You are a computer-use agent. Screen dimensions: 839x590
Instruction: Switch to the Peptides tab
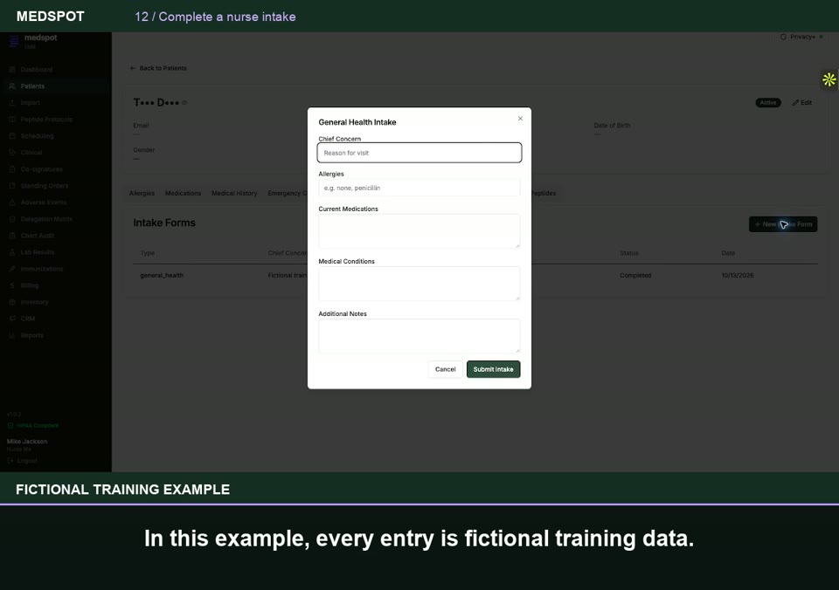pos(544,194)
